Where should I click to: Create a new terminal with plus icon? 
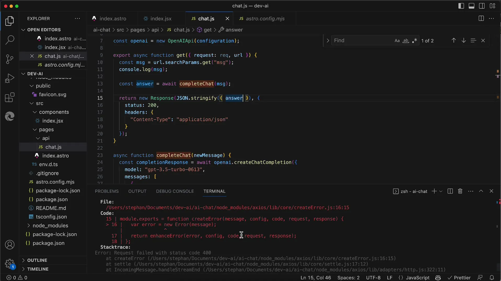coord(434,191)
